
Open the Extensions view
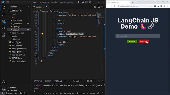click(x=3, y=35)
